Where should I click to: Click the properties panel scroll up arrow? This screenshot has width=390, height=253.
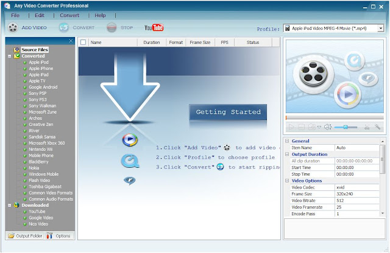pos(383,141)
